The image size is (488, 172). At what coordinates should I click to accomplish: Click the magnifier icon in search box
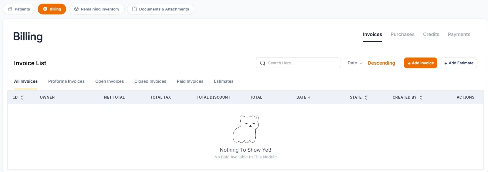[263, 63]
